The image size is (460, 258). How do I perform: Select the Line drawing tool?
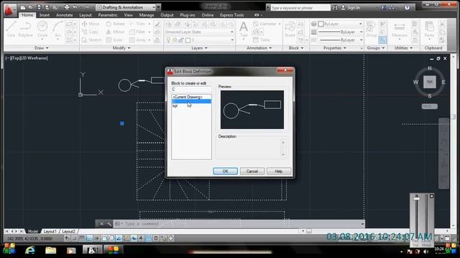coord(11,29)
